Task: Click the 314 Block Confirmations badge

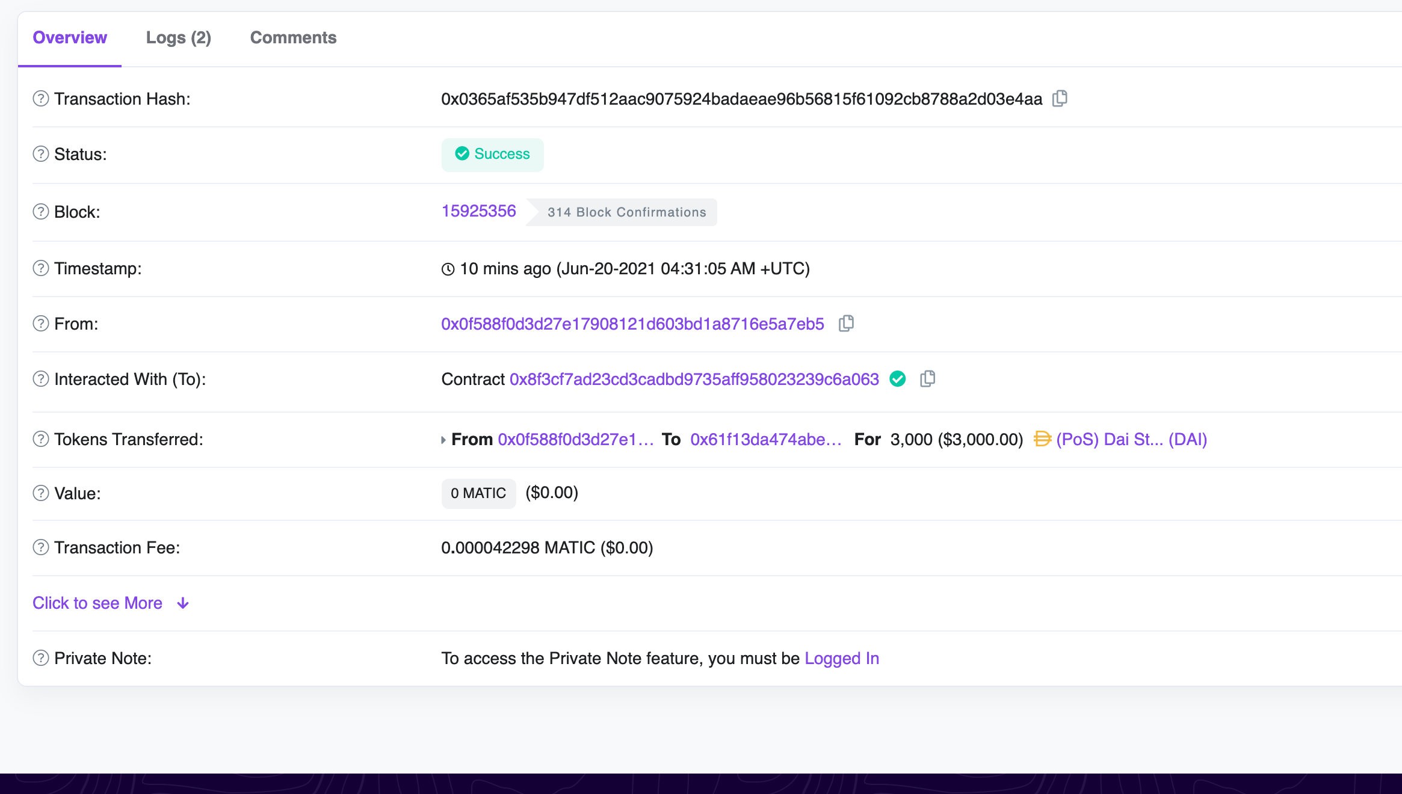Action: (x=622, y=212)
